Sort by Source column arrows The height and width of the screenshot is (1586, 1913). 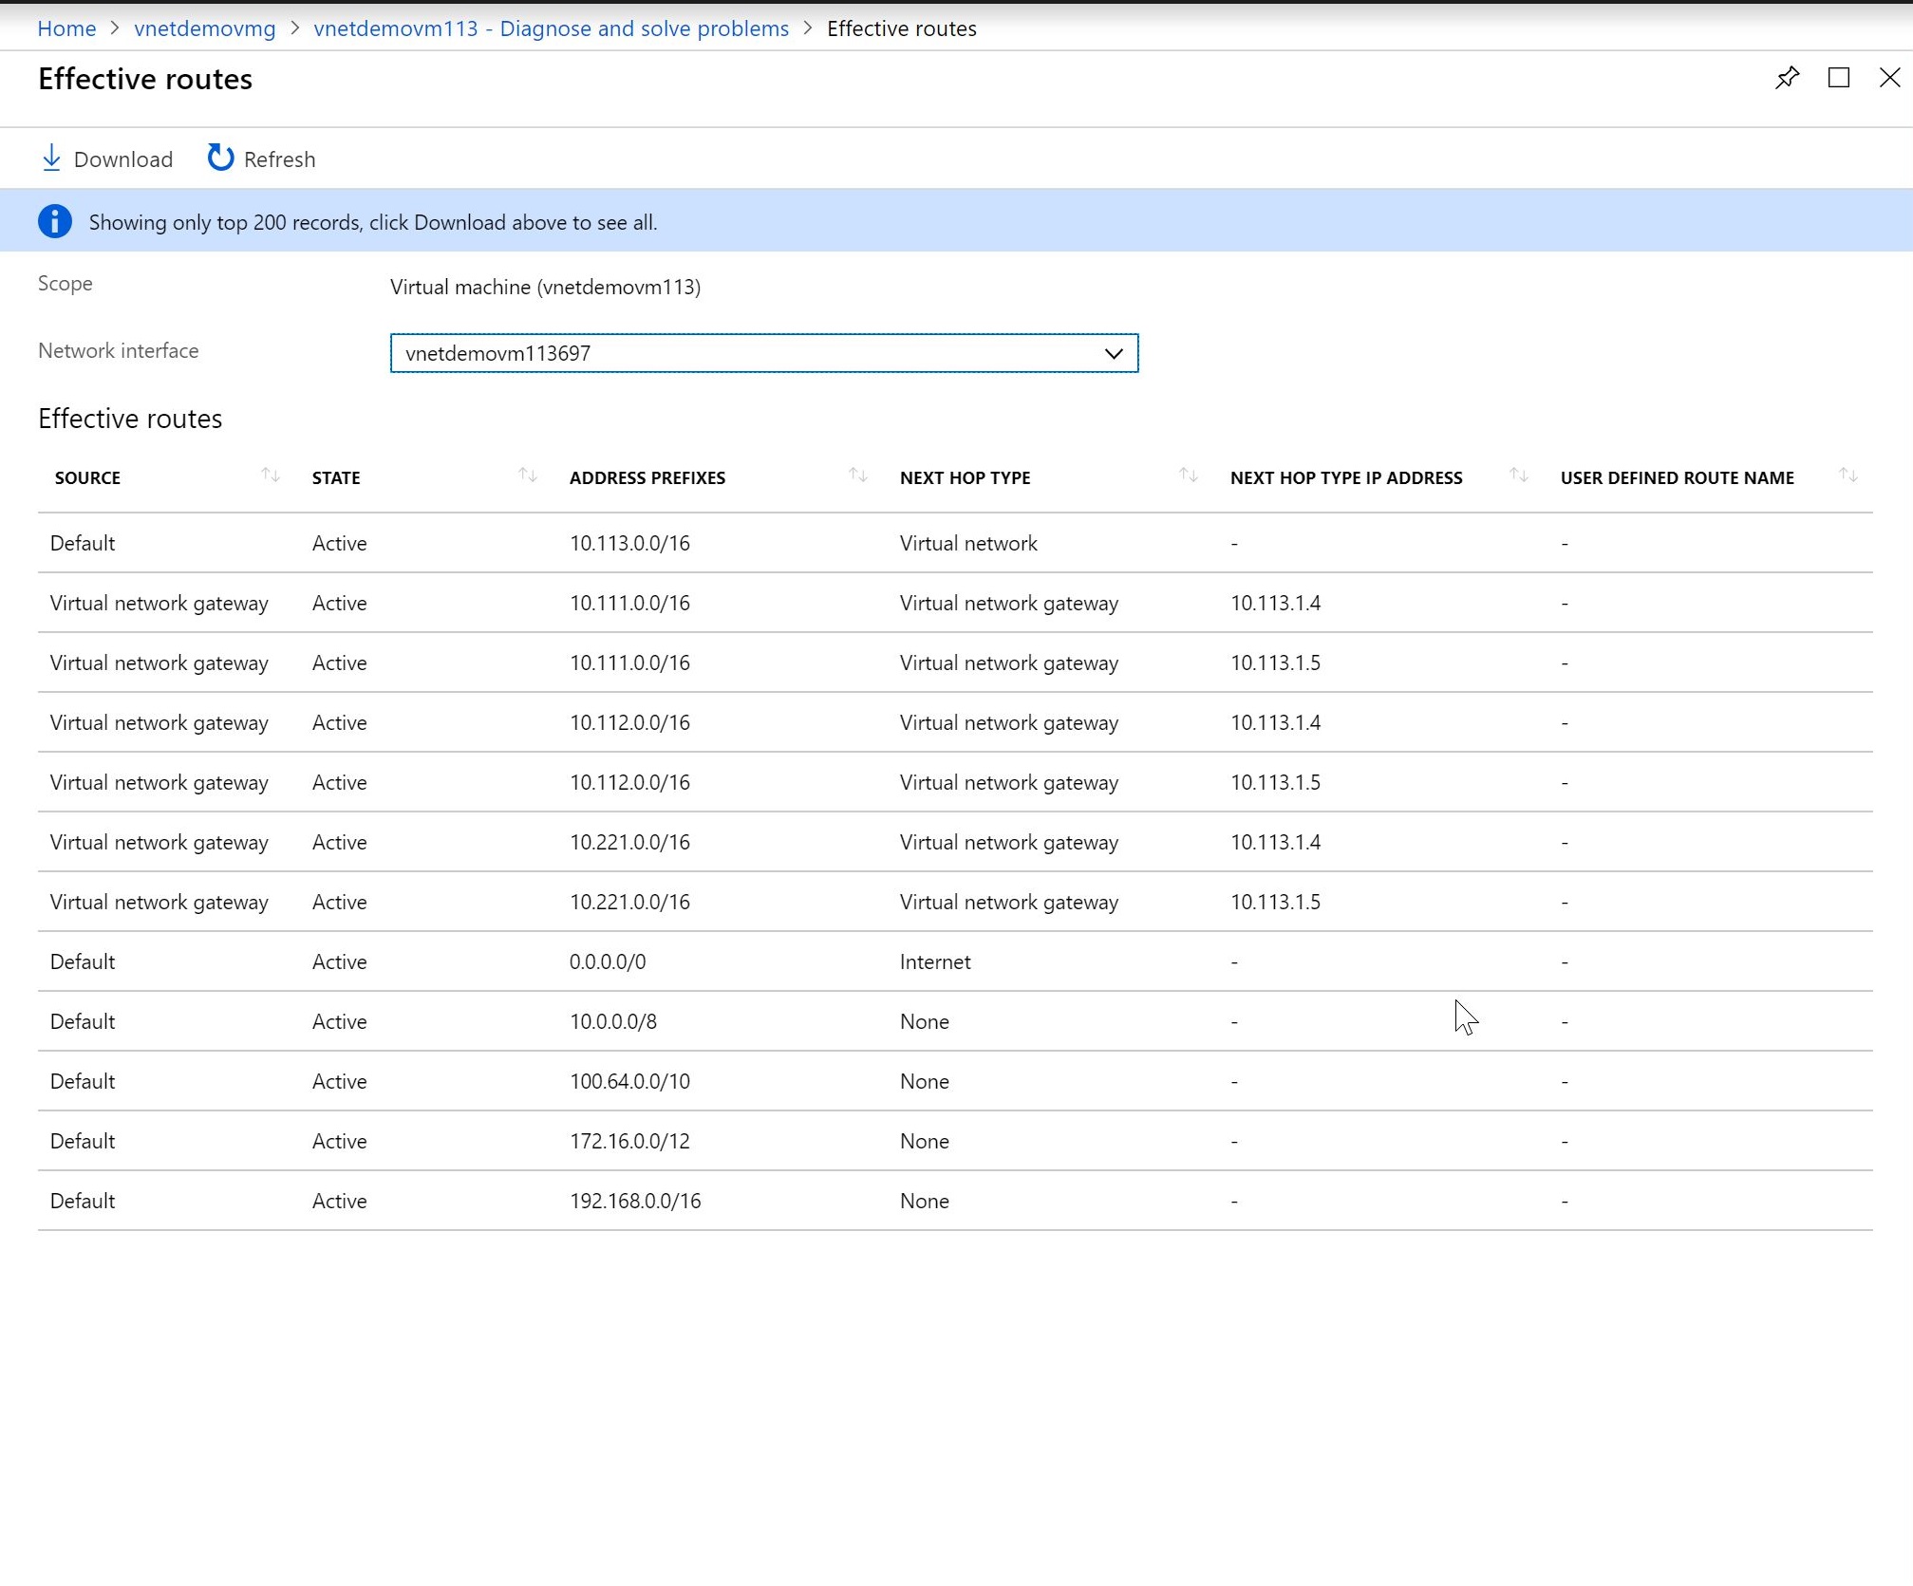271,476
